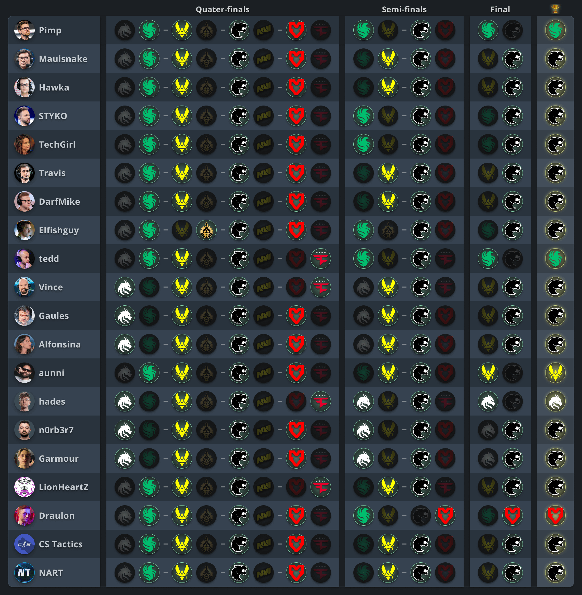Click NART's NT logo avatar

24,573
